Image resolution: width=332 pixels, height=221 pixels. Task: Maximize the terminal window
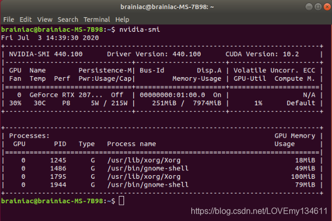click(x=318, y=7)
